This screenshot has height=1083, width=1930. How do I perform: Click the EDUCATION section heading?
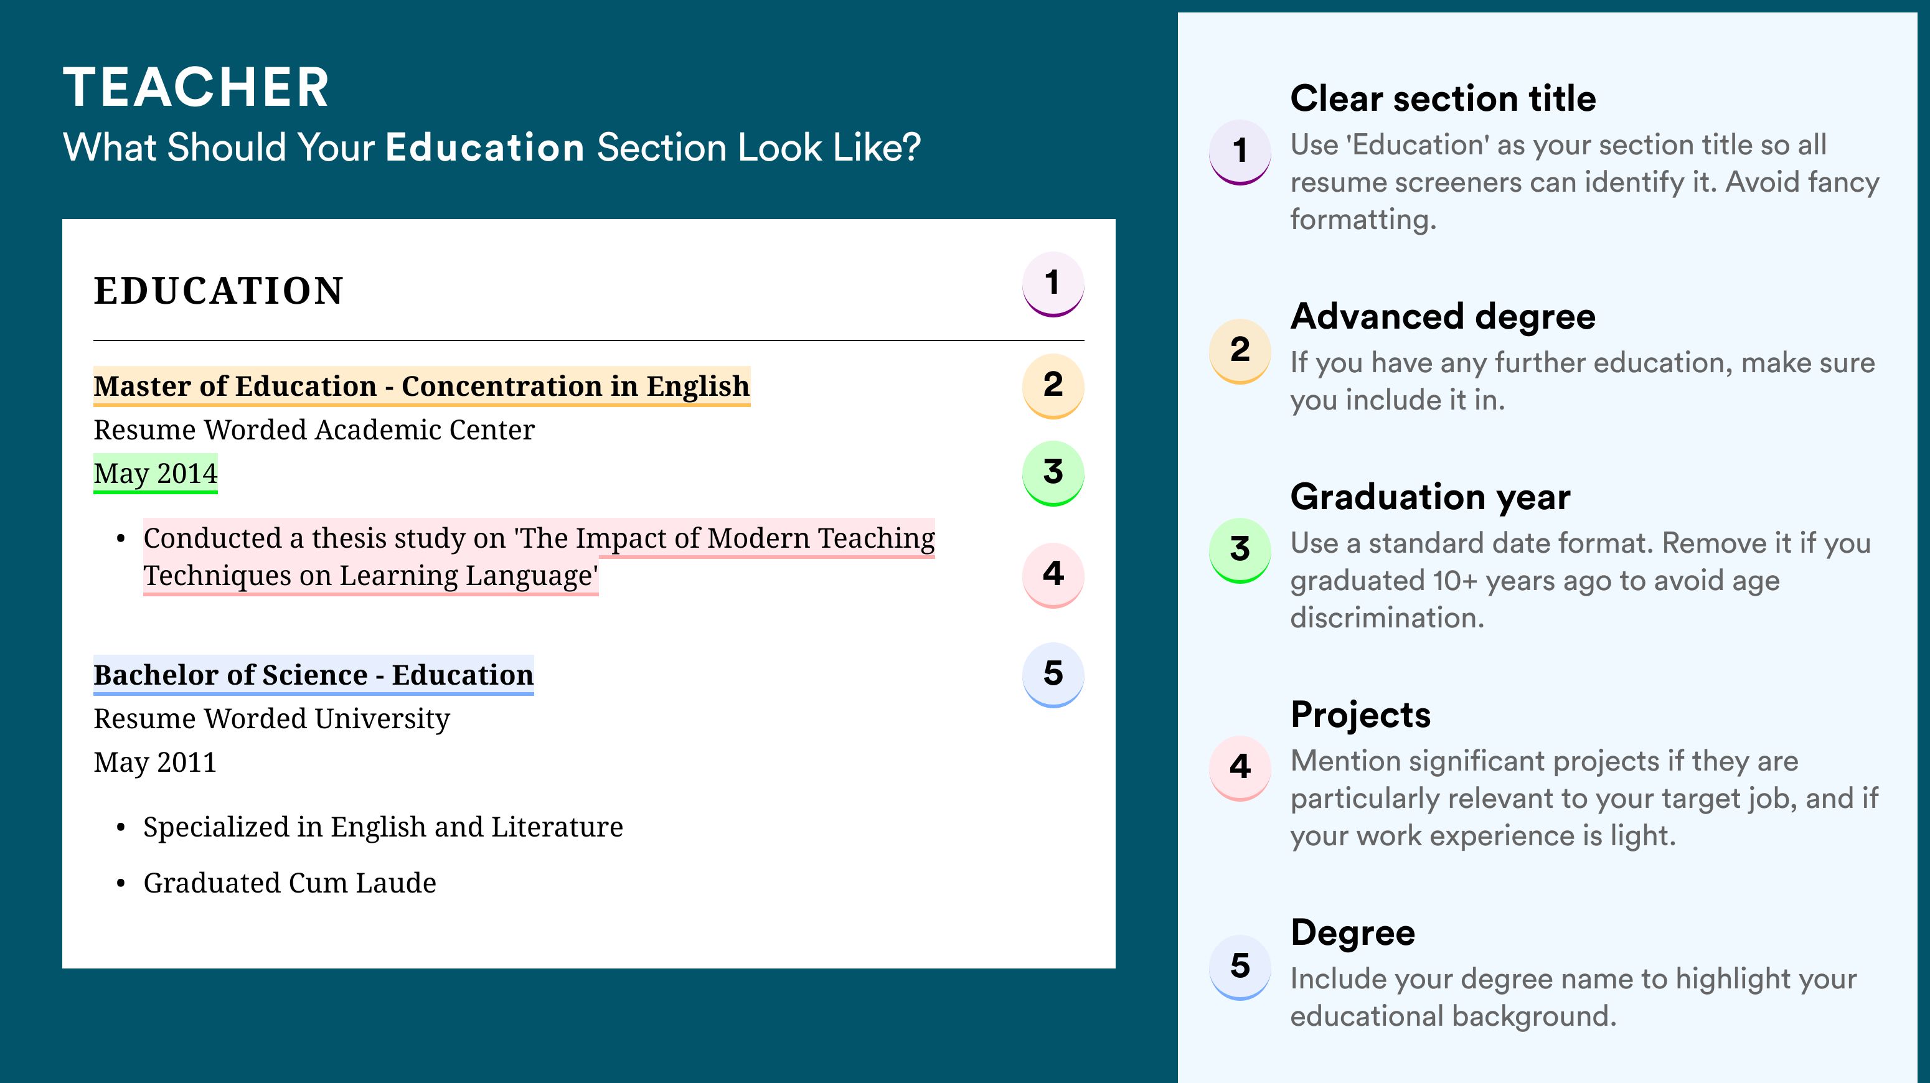(218, 291)
